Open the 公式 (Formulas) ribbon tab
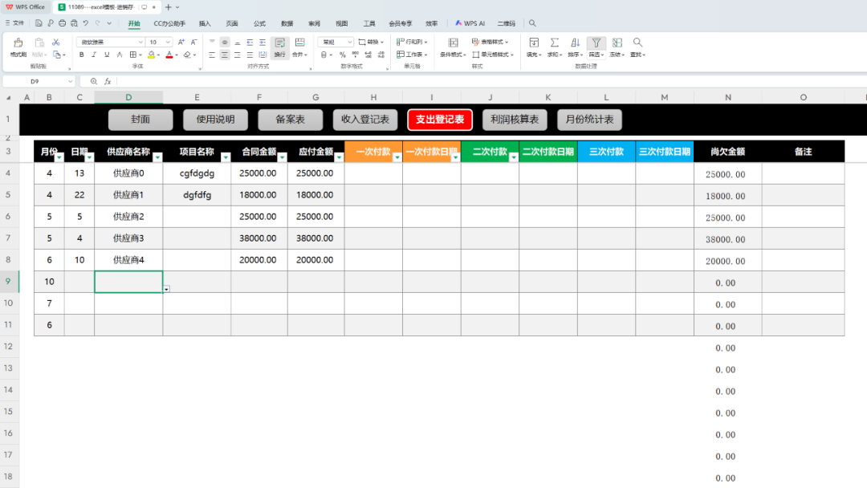867x488 pixels. pyautogui.click(x=259, y=23)
